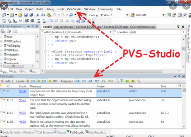Open the V595 diagnostic link
The image size is (191, 137).
point(22,113)
